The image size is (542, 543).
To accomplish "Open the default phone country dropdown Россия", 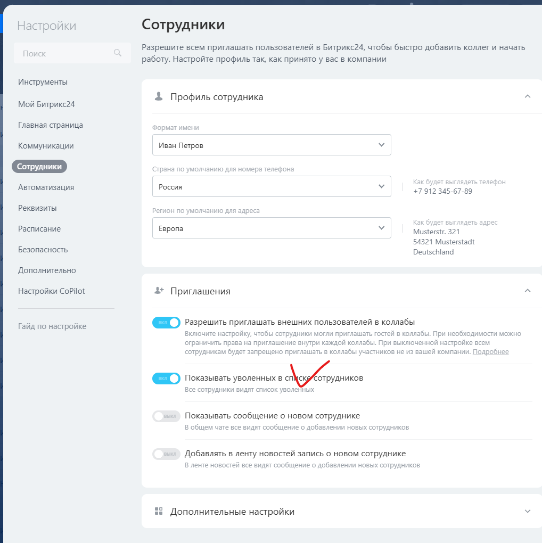I will (272, 186).
